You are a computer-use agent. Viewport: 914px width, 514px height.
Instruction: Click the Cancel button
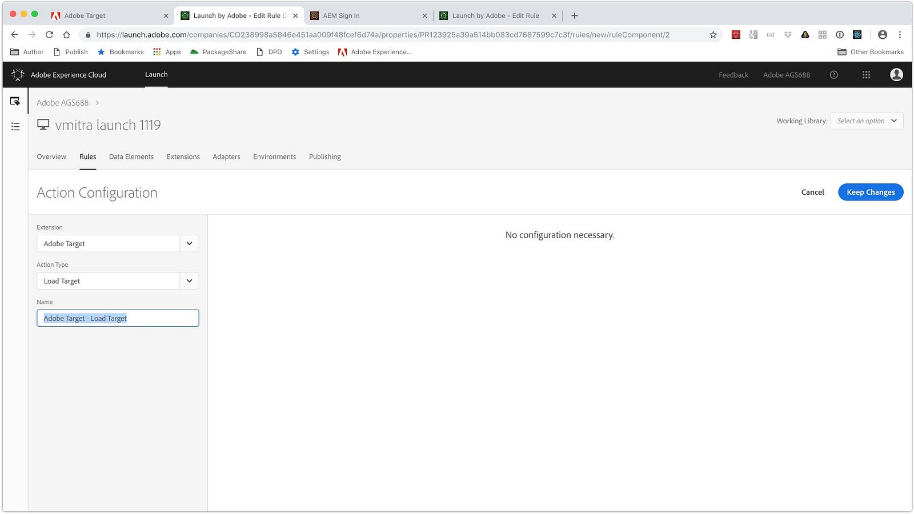pos(812,192)
